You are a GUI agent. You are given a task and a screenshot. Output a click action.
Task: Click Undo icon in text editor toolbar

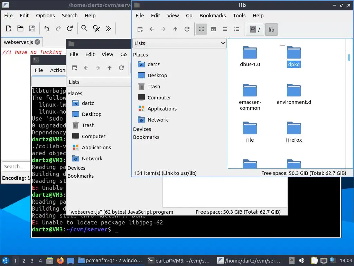tap(47, 28)
